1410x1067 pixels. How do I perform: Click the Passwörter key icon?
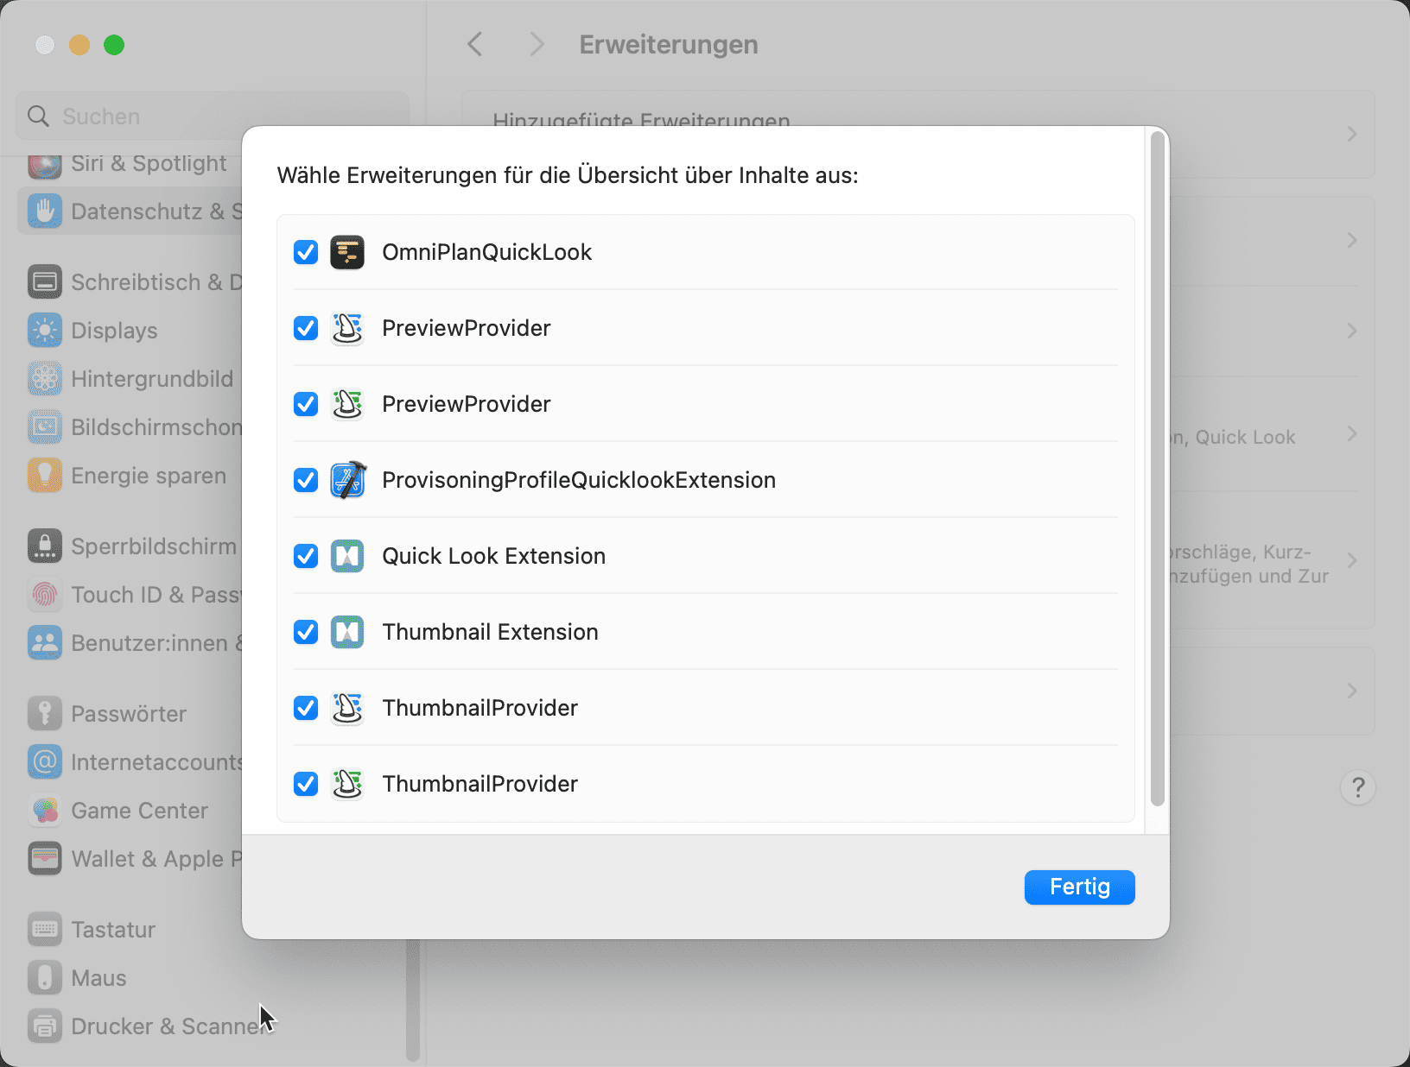pyautogui.click(x=45, y=714)
